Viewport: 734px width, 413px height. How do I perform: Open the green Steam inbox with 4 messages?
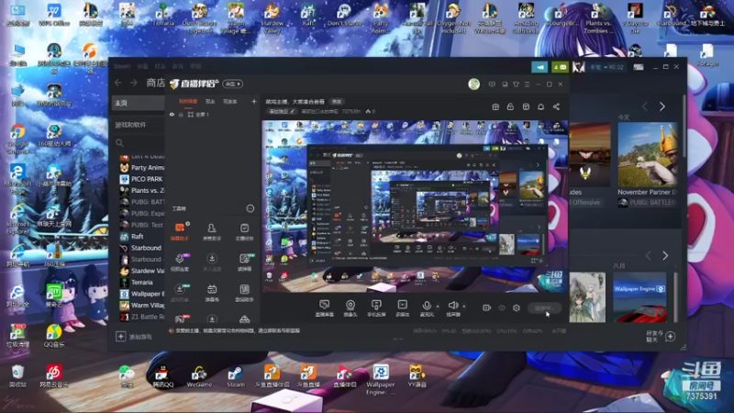560,67
